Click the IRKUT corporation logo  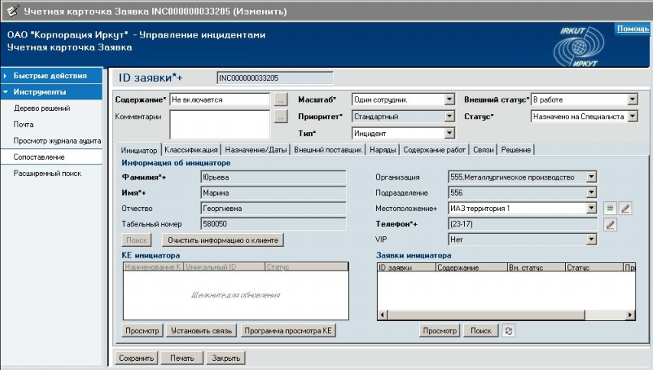tap(579, 47)
